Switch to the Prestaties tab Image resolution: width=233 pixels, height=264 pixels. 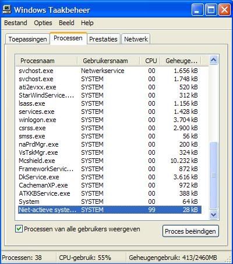click(x=103, y=39)
